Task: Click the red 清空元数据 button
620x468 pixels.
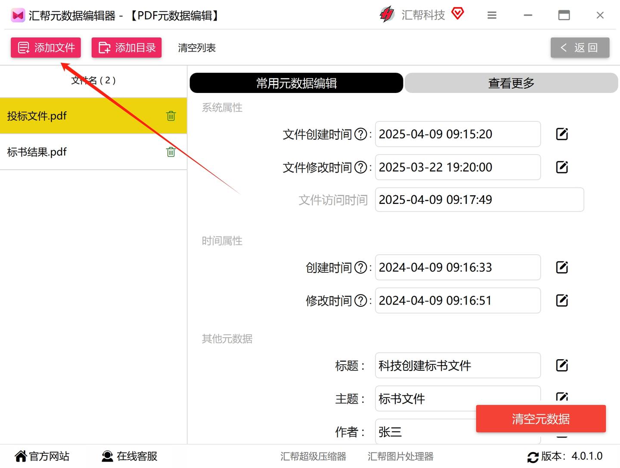Action: (x=541, y=419)
